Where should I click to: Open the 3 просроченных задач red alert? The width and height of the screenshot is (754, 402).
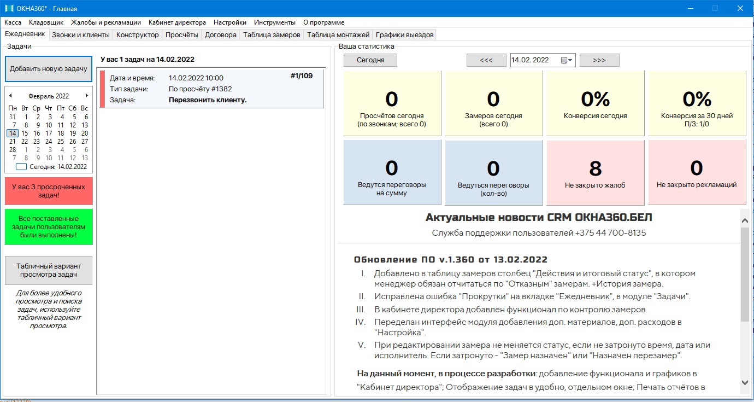49,191
